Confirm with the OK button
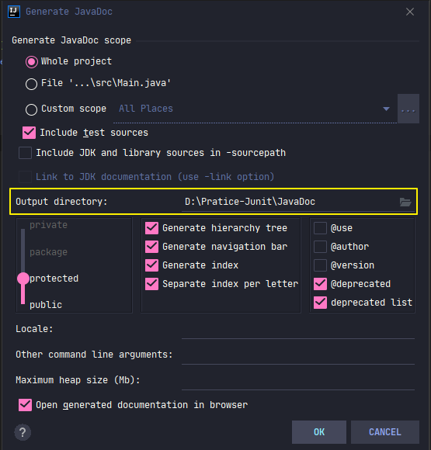 click(x=319, y=432)
